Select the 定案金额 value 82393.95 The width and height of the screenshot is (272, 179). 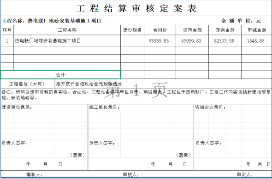click(225, 41)
